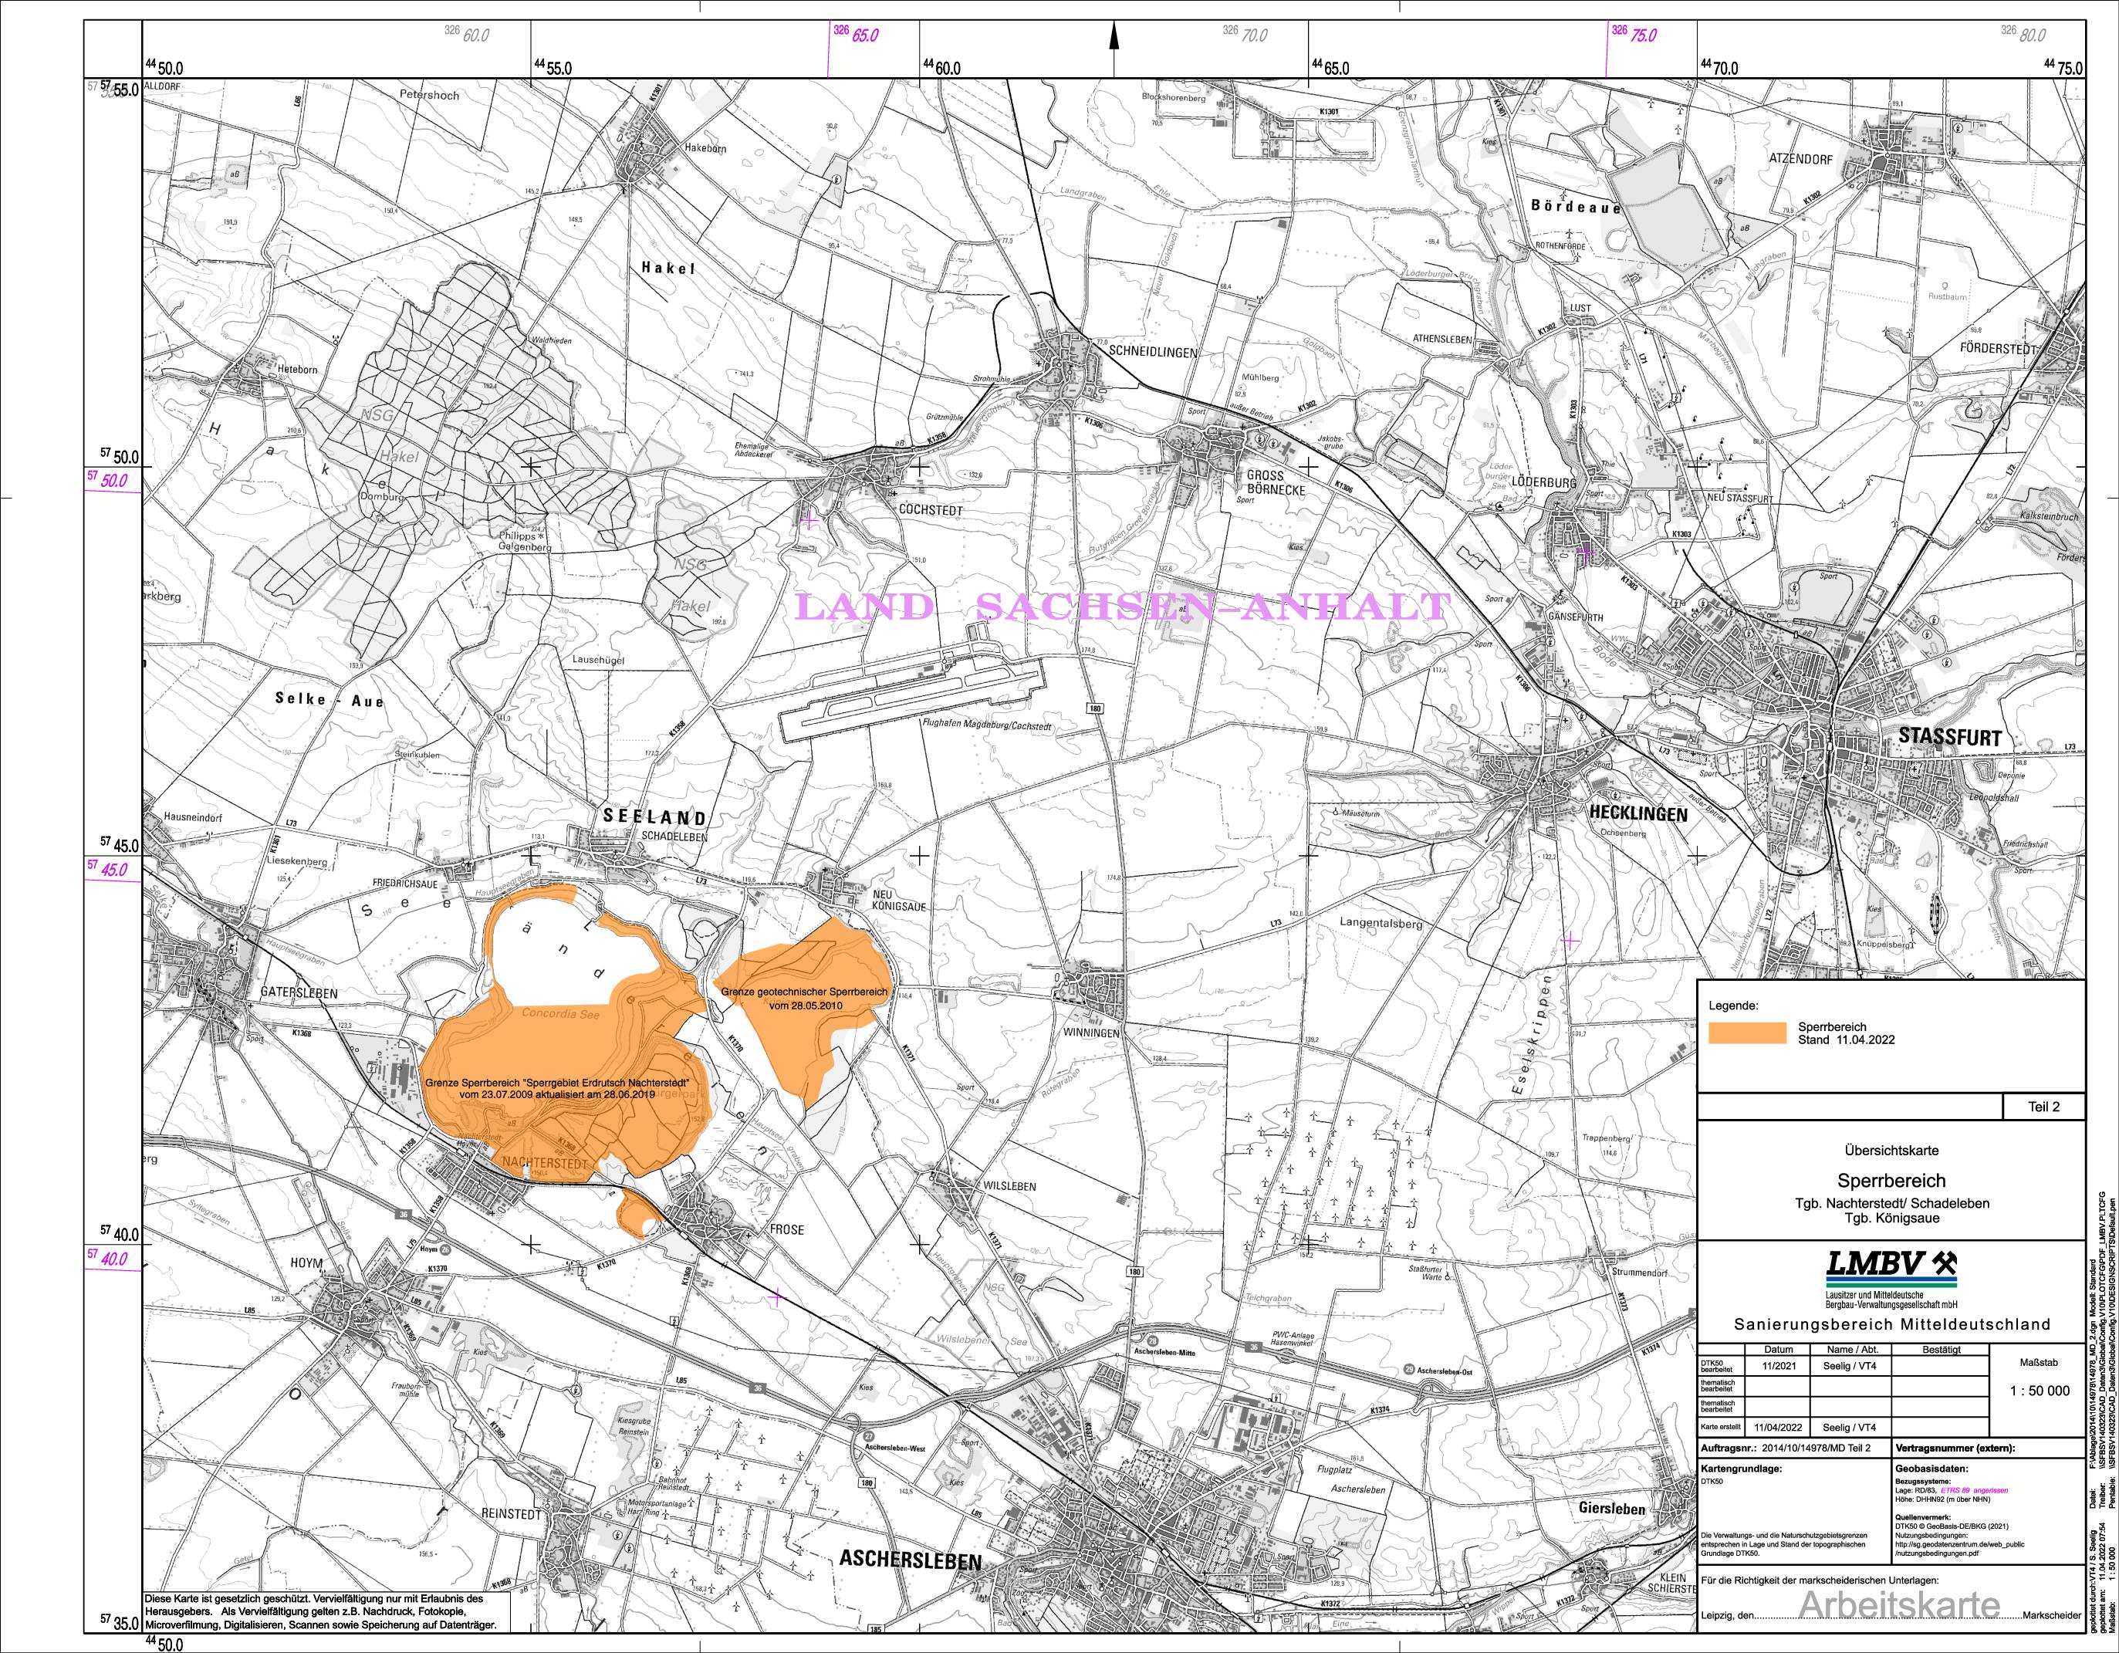
Task: Click the ATHENSLEBEN label
Action: pyautogui.click(x=1441, y=340)
